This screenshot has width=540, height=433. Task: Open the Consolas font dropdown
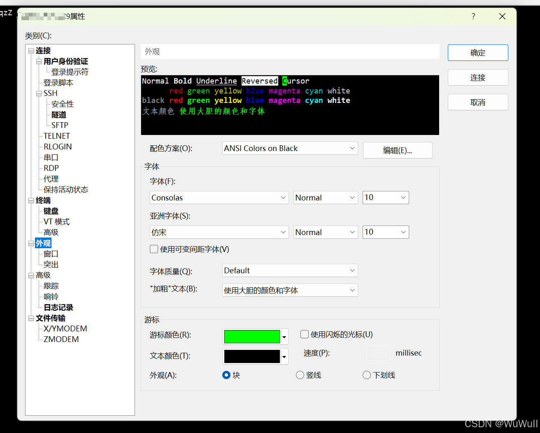(219, 198)
